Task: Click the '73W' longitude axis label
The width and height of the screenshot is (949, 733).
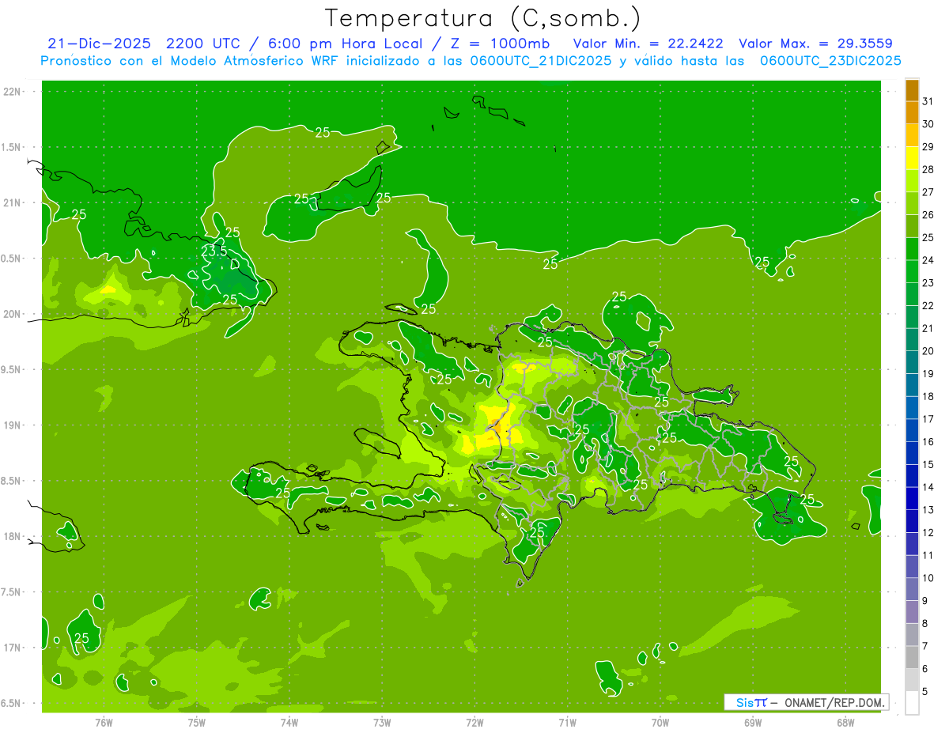Action: coord(382,722)
